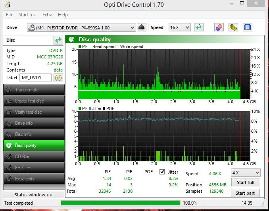
Task: Click the Test completed status text
Action: click(18, 203)
